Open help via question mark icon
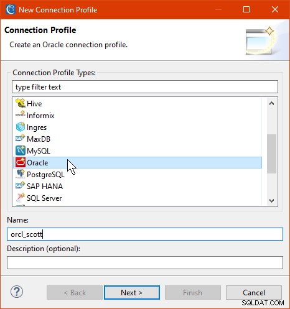The height and width of the screenshot is (309, 290). (17, 292)
